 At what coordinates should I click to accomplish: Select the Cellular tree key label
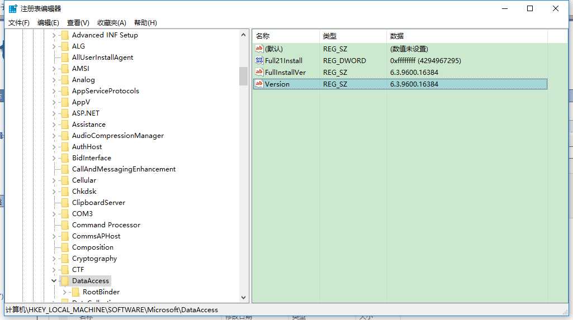pos(84,180)
